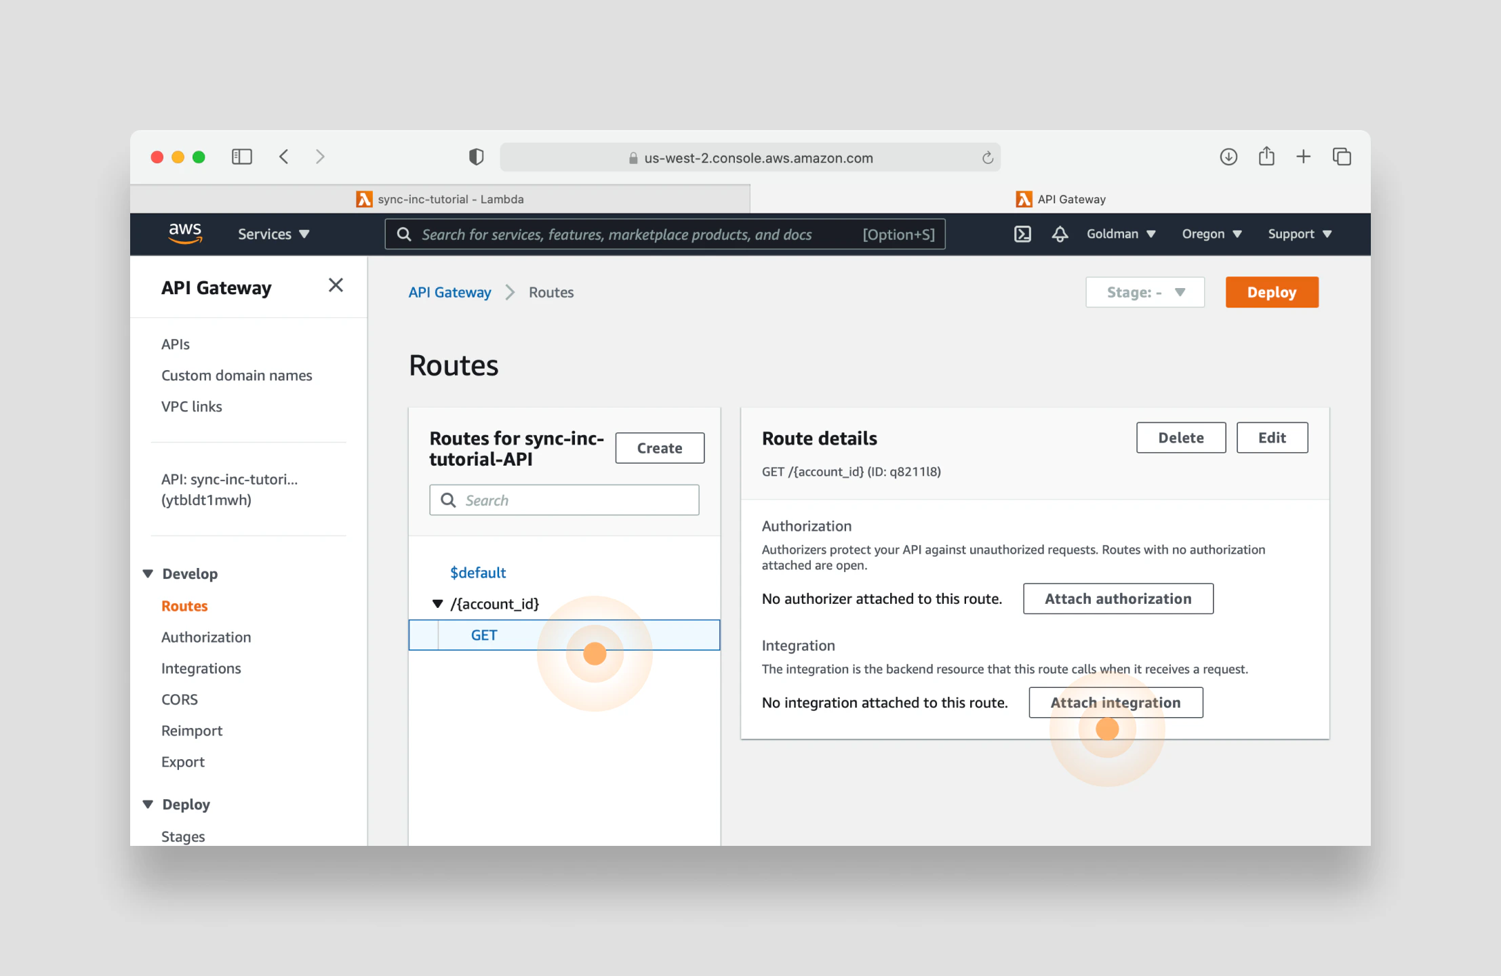The height and width of the screenshot is (976, 1501).
Task: Click the Lambda icon on the first tab
Action: click(364, 199)
